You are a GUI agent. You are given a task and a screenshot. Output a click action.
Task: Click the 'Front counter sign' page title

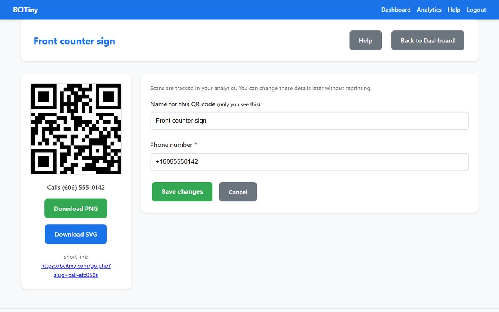pyautogui.click(x=74, y=41)
